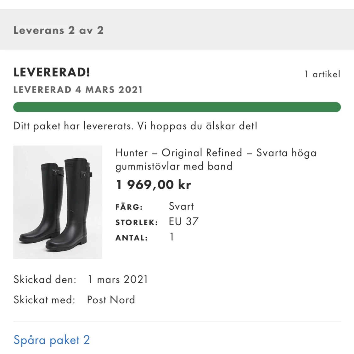Select the LEVERERAD status heading
The height and width of the screenshot is (354, 354).
(52, 72)
